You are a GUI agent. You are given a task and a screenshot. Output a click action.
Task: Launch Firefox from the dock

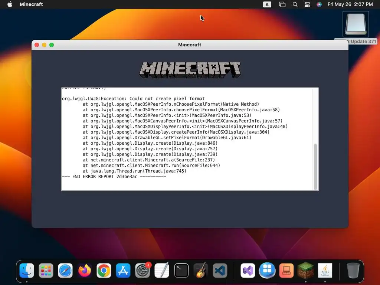click(x=85, y=271)
